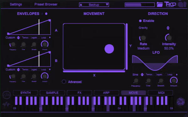Click the circular logo beside SYNTH tab
This screenshot has width=188, height=117.
pyautogui.click(x=7, y=95)
